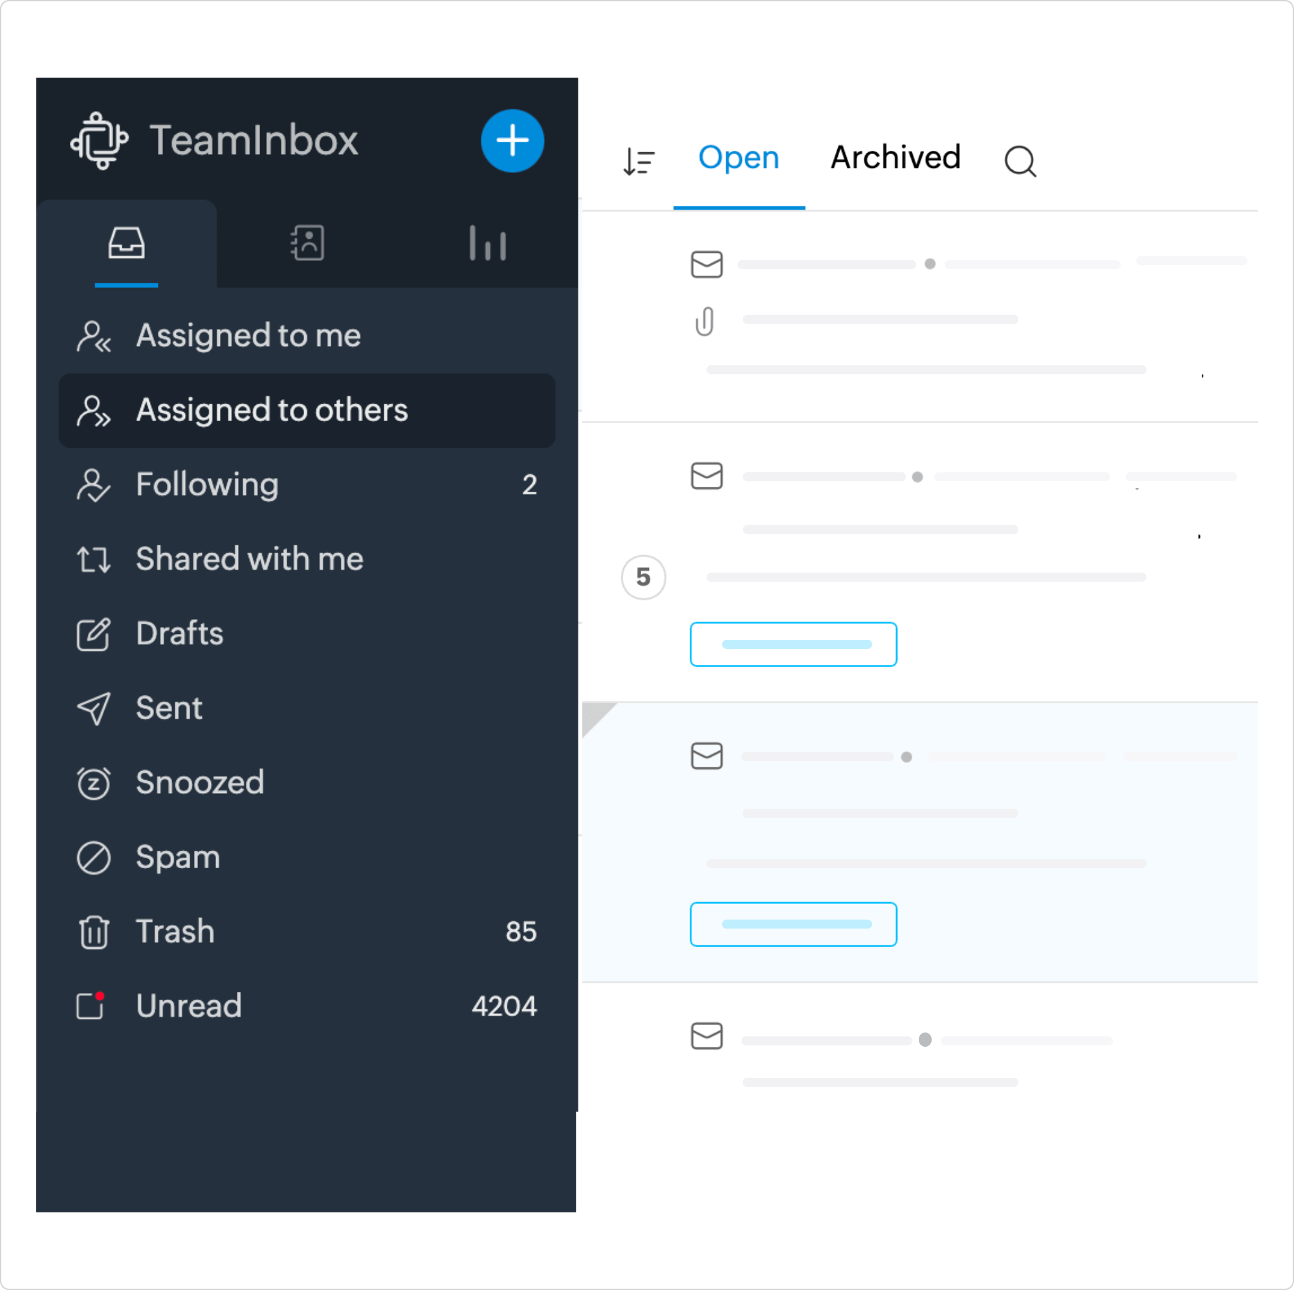Open the sort order options
Screen dimensions: 1294x1290
(639, 160)
